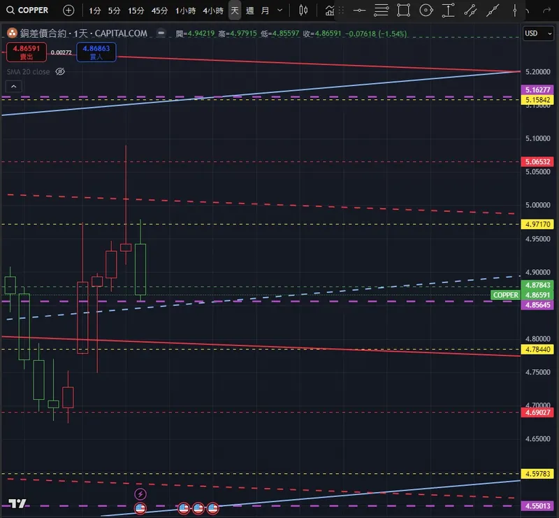Screen dimensions: 559x518
Task: Click the lightning bolt event marker
Action: coord(140,494)
